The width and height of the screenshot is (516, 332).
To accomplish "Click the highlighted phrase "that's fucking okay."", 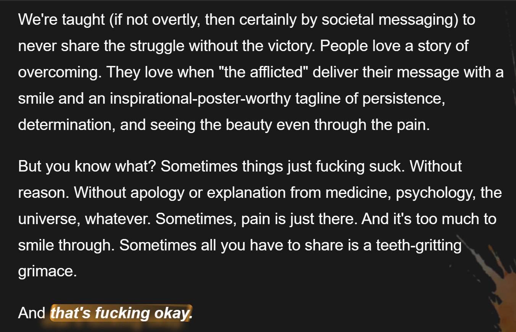I will [x=121, y=313].
